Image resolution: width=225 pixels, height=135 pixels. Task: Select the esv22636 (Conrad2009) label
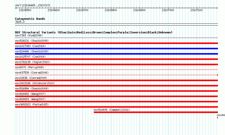click(x=31, y=78)
